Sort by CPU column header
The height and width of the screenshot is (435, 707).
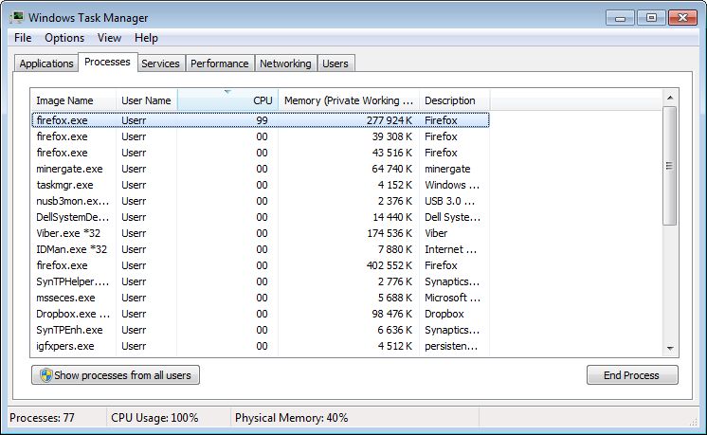[x=227, y=100]
